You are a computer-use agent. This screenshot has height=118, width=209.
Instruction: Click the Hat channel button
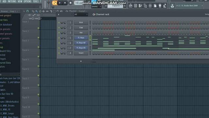(81, 33)
